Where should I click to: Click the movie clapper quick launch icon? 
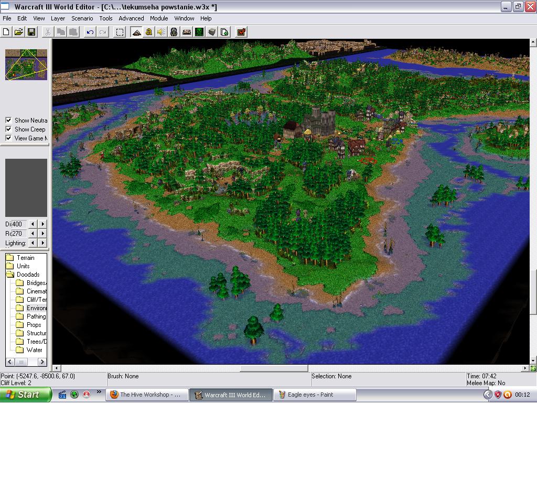[62, 395]
